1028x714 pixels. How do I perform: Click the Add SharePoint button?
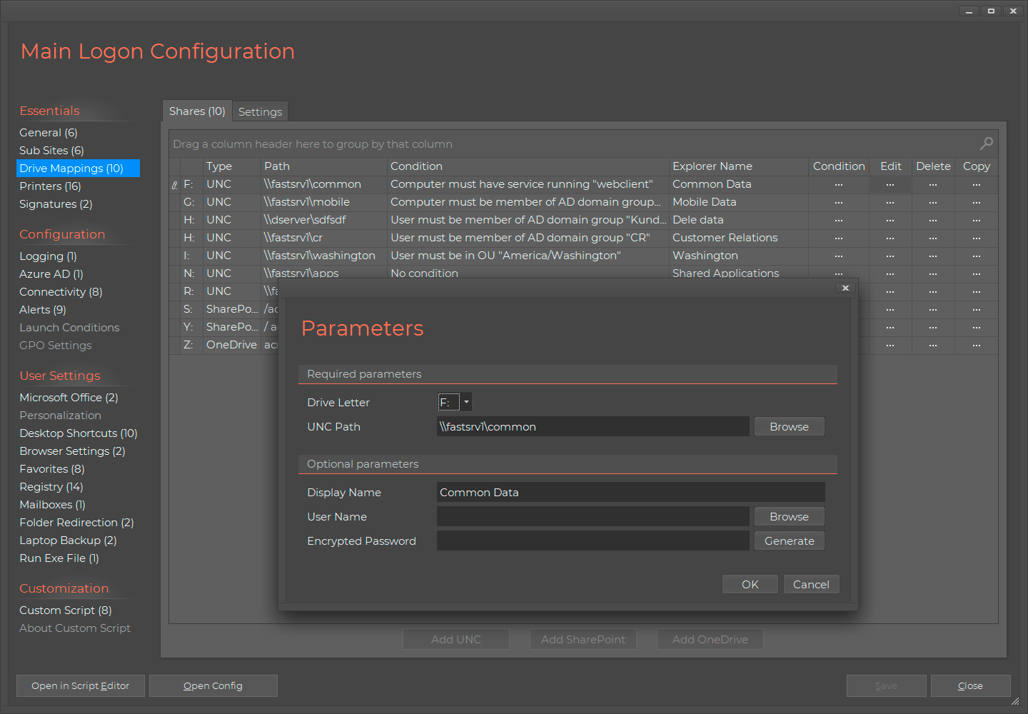tap(583, 639)
